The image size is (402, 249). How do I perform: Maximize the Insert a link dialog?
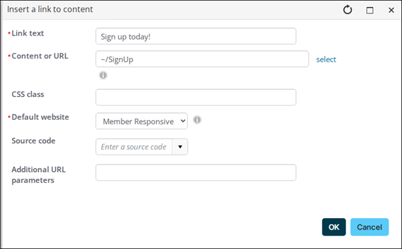(370, 10)
